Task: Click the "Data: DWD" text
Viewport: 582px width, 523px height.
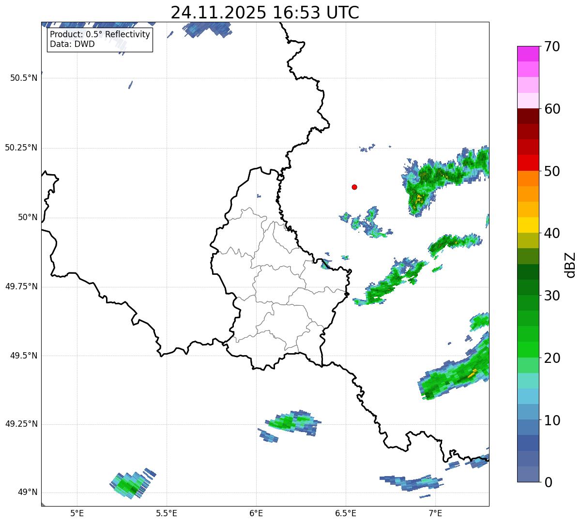Action: point(72,44)
